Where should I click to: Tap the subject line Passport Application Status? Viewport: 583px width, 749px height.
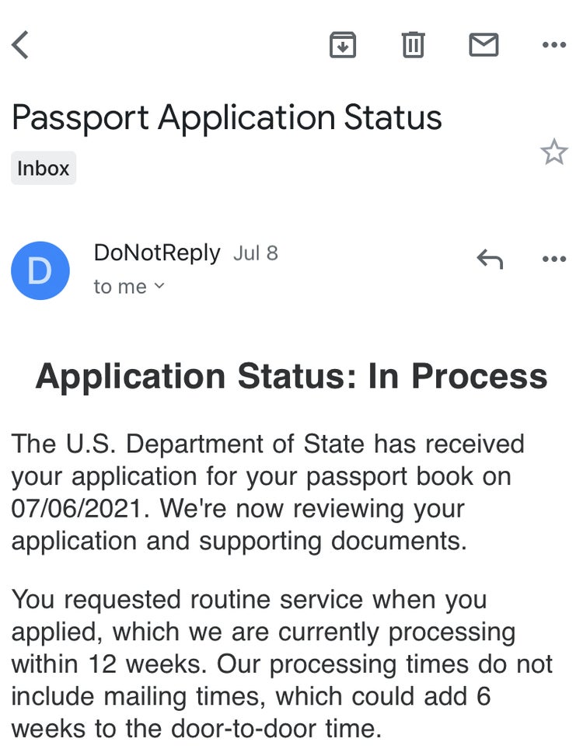click(x=228, y=117)
